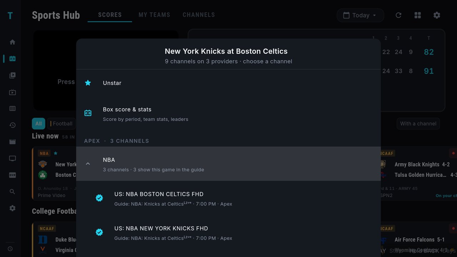Click the Knicks total score 82

click(x=429, y=52)
